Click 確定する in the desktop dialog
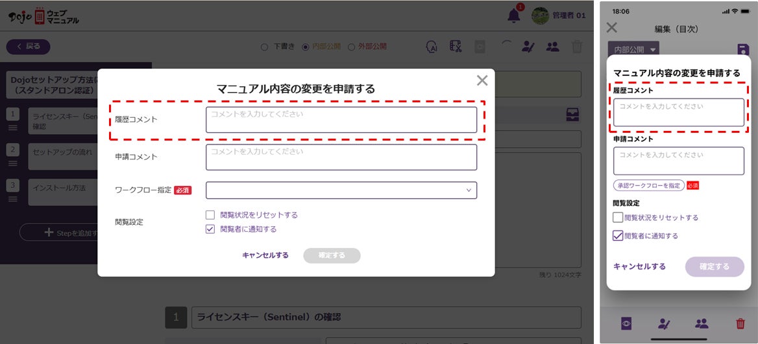The width and height of the screenshot is (758, 344). coord(332,256)
